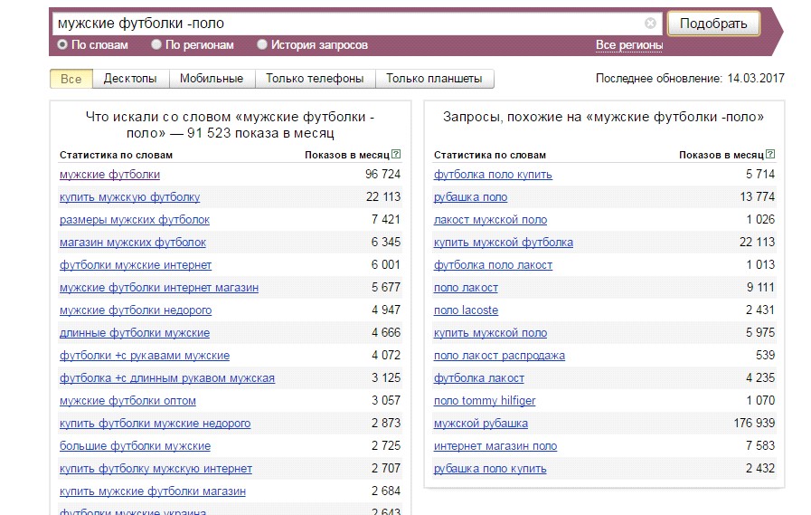Select the 'История запросов' radio button
The height and width of the screenshot is (515, 811).
tap(261, 44)
